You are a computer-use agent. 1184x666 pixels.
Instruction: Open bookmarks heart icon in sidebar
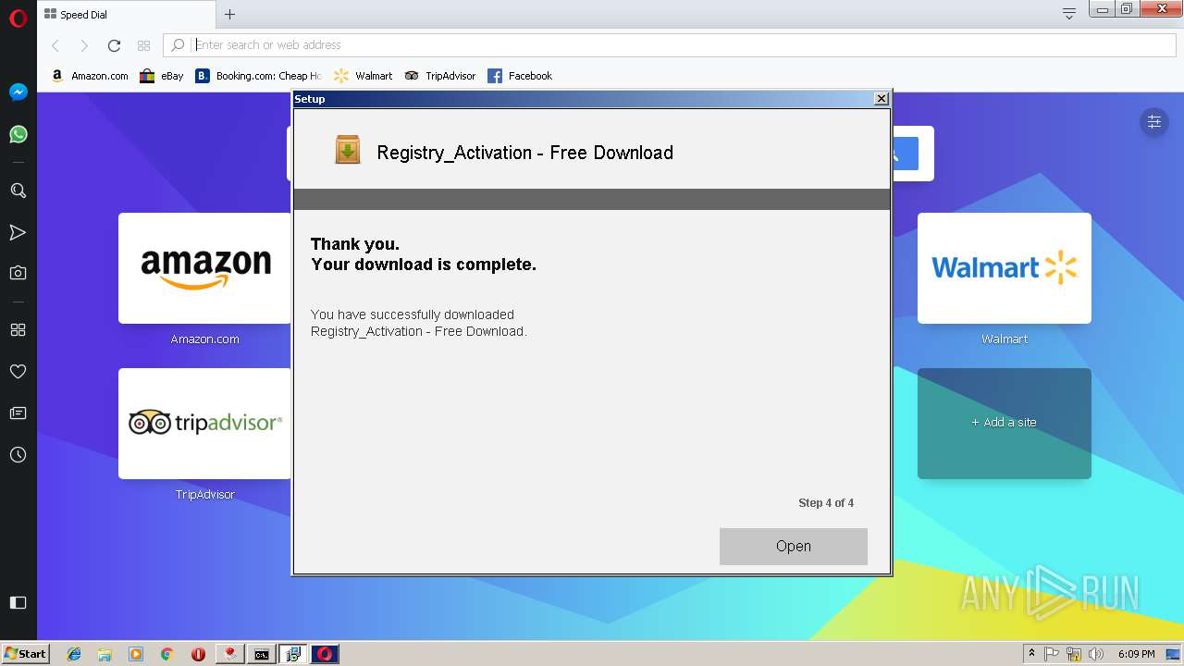click(x=18, y=371)
